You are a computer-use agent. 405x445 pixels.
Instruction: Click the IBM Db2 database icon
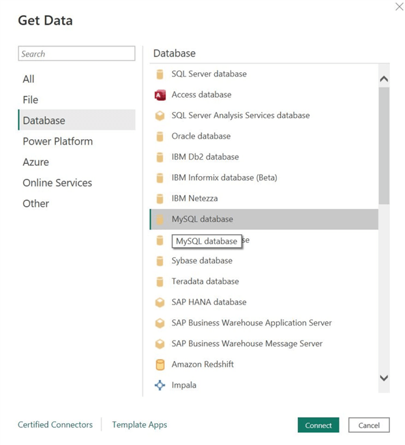pos(160,157)
